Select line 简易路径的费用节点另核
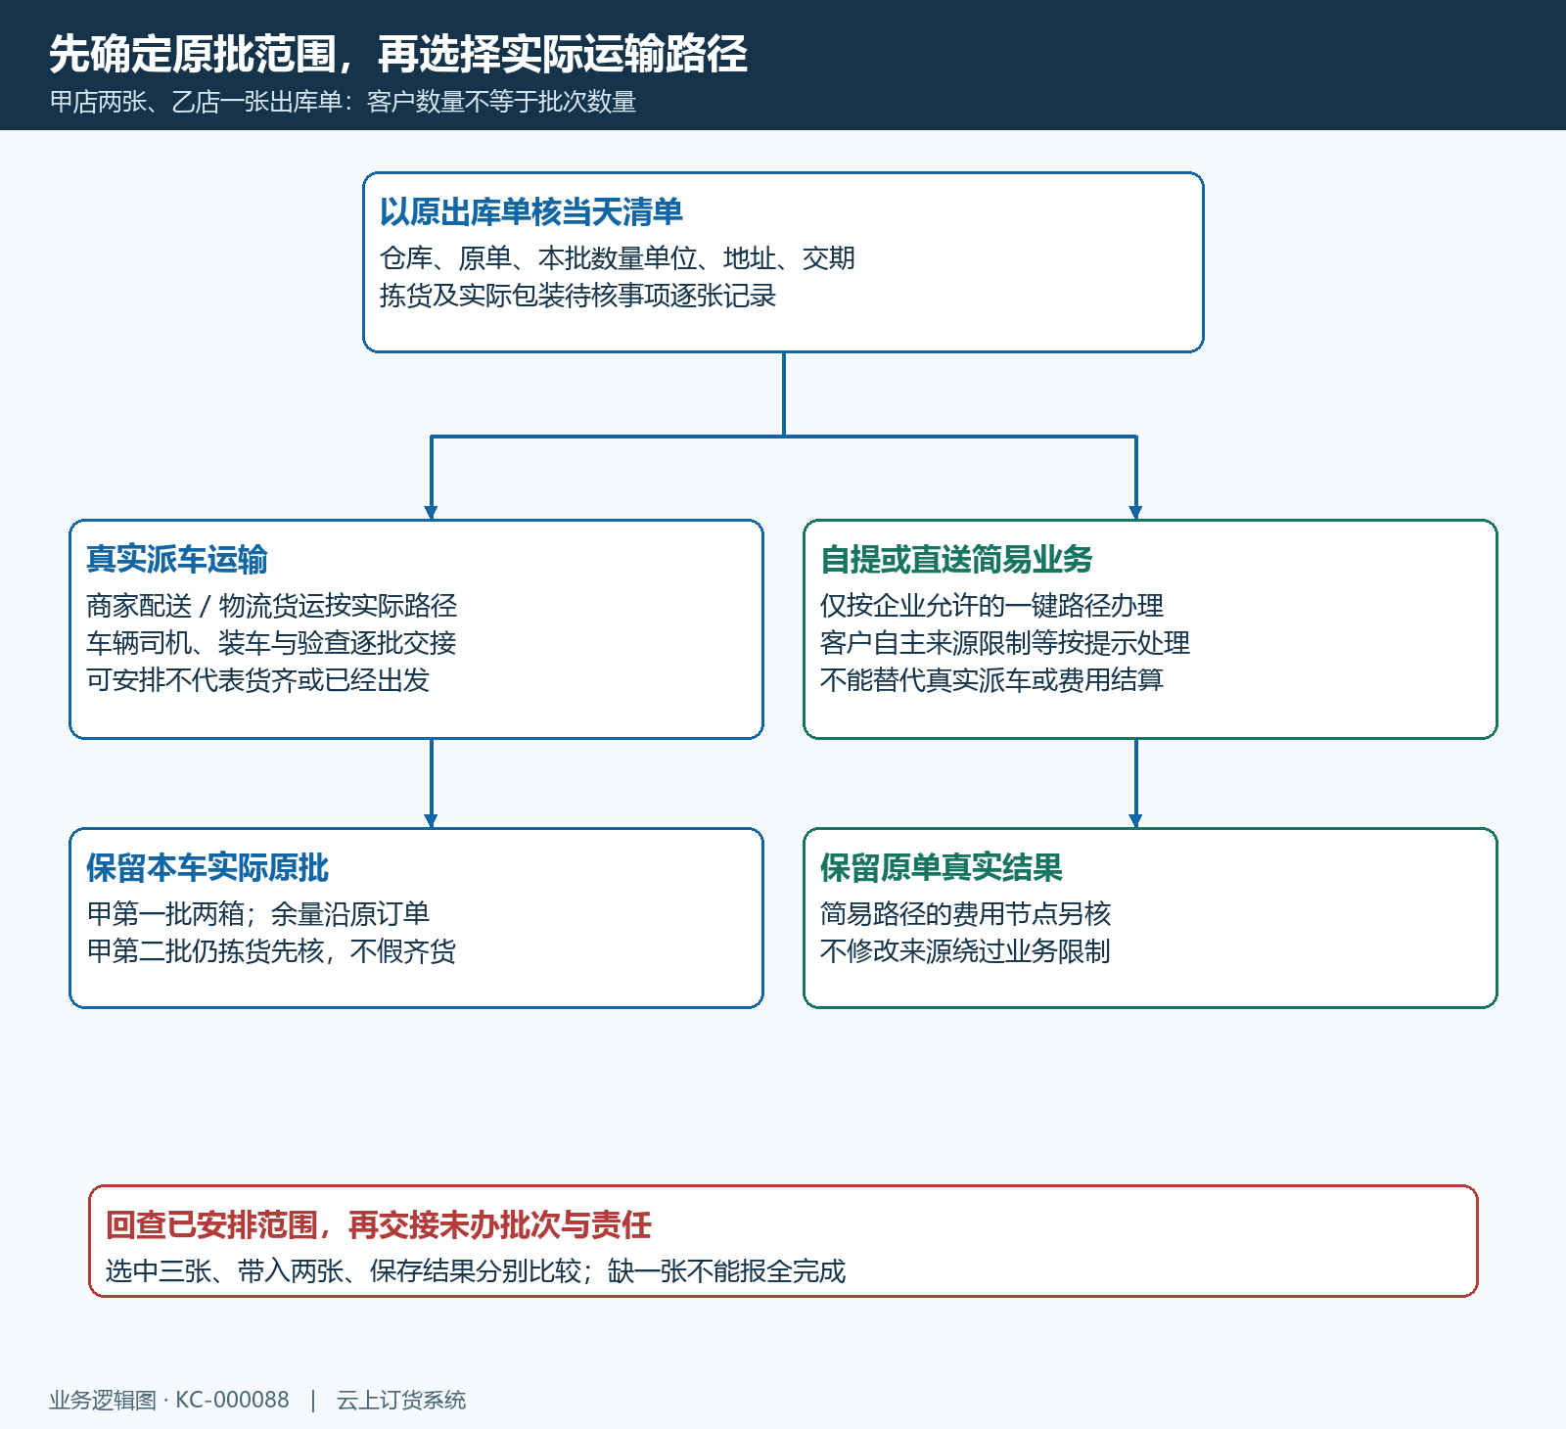1566x1429 pixels. 966,914
